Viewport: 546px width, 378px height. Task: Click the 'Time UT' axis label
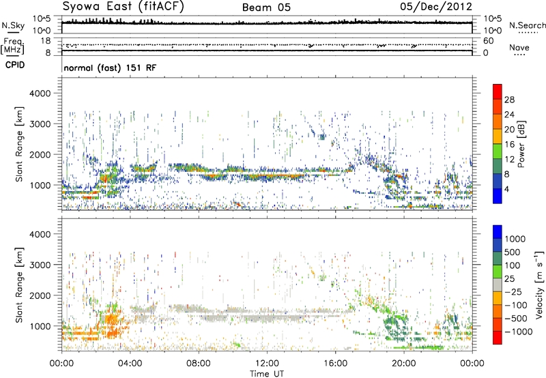(267, 373)
